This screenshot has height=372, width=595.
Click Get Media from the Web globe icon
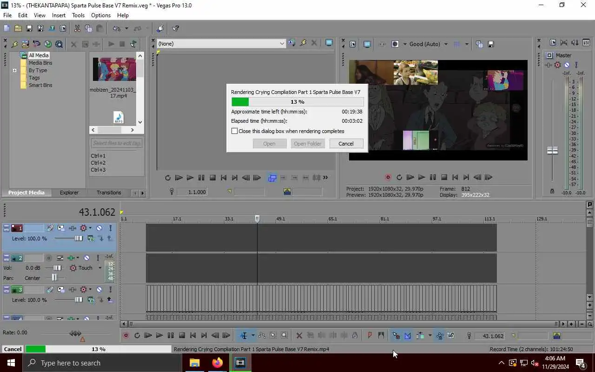(48, 44)
